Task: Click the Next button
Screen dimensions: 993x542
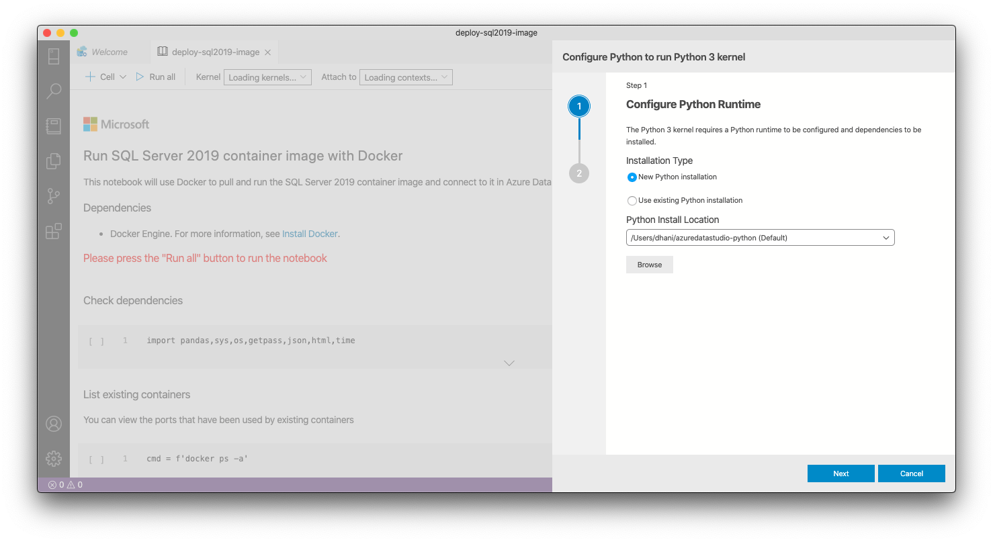Action: pos(840,473)
